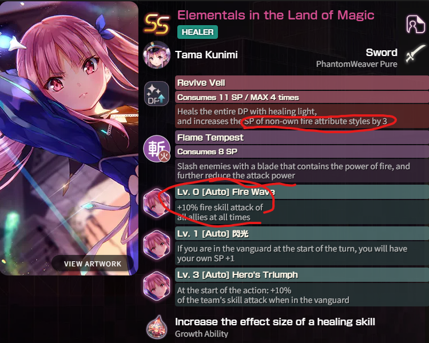The image size is (429, 343).
Task: Select Tama Kunimi's round portrait avatar
Action: pos(157,55)
